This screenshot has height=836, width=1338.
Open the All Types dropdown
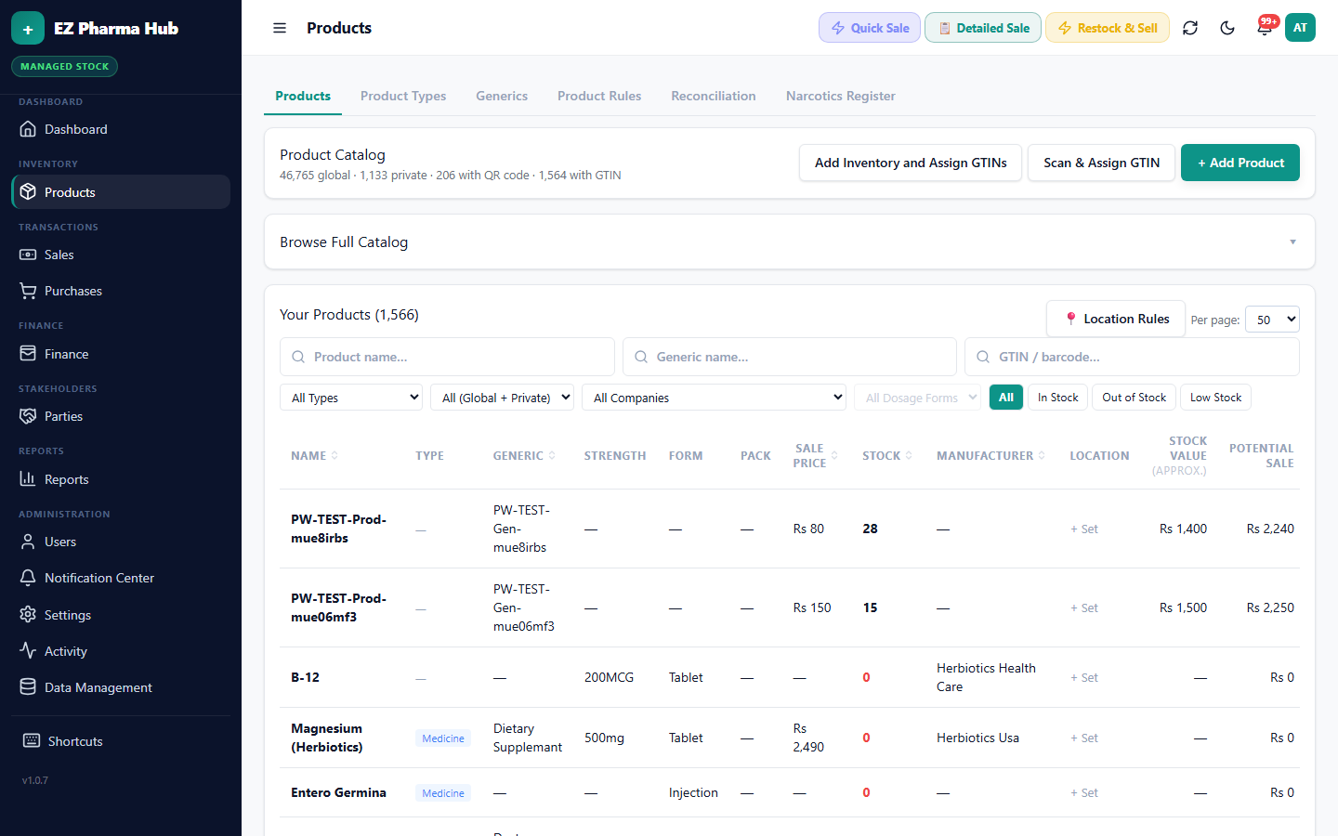[x=351, y=398]
